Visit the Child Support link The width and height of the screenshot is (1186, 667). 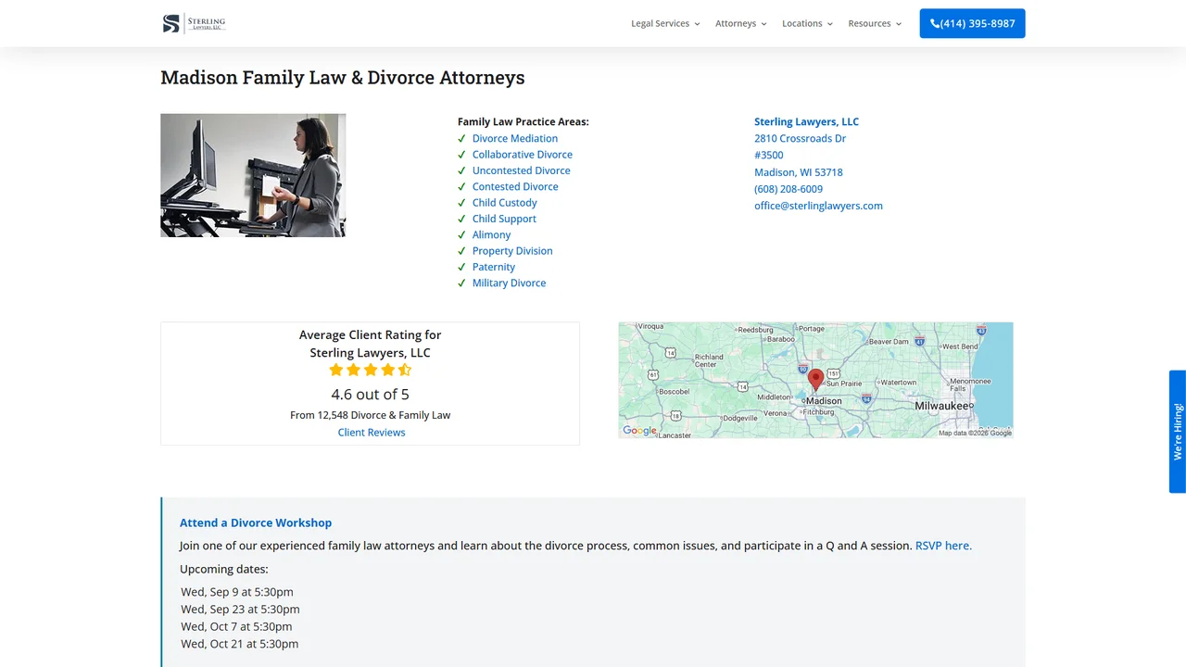(504, 219)
